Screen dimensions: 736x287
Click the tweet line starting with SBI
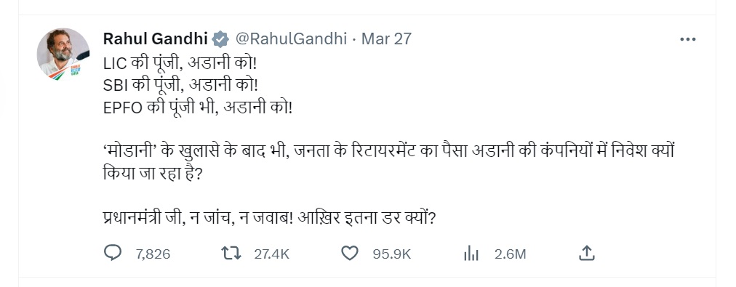pyautogui.click(x=180, y=85)
